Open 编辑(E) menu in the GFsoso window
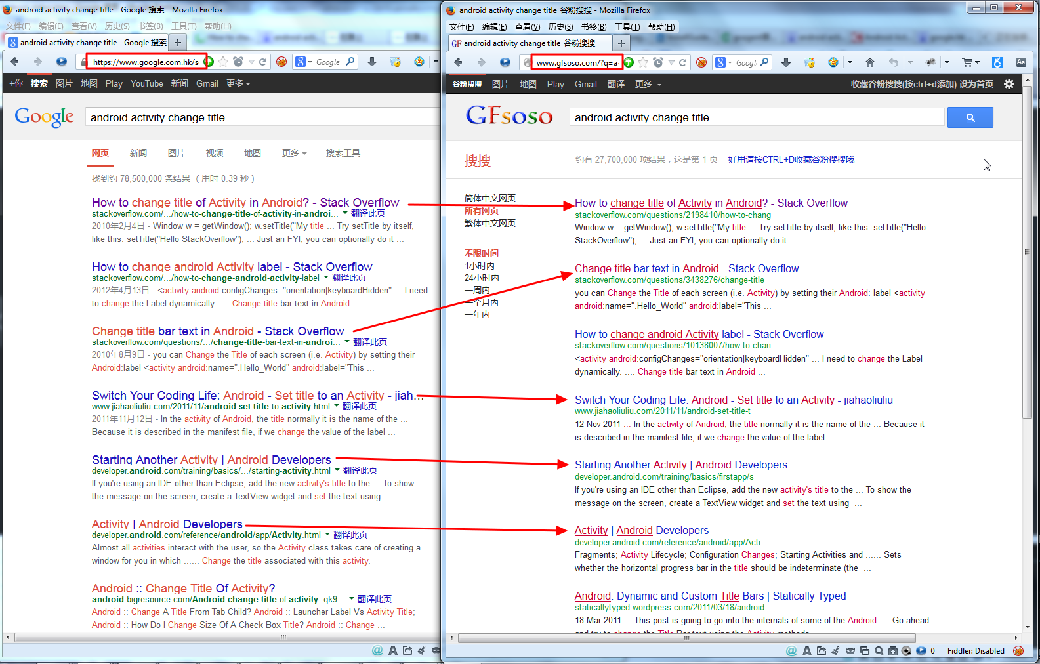This screenshot has height=664, width=1040. click(494, 27)
